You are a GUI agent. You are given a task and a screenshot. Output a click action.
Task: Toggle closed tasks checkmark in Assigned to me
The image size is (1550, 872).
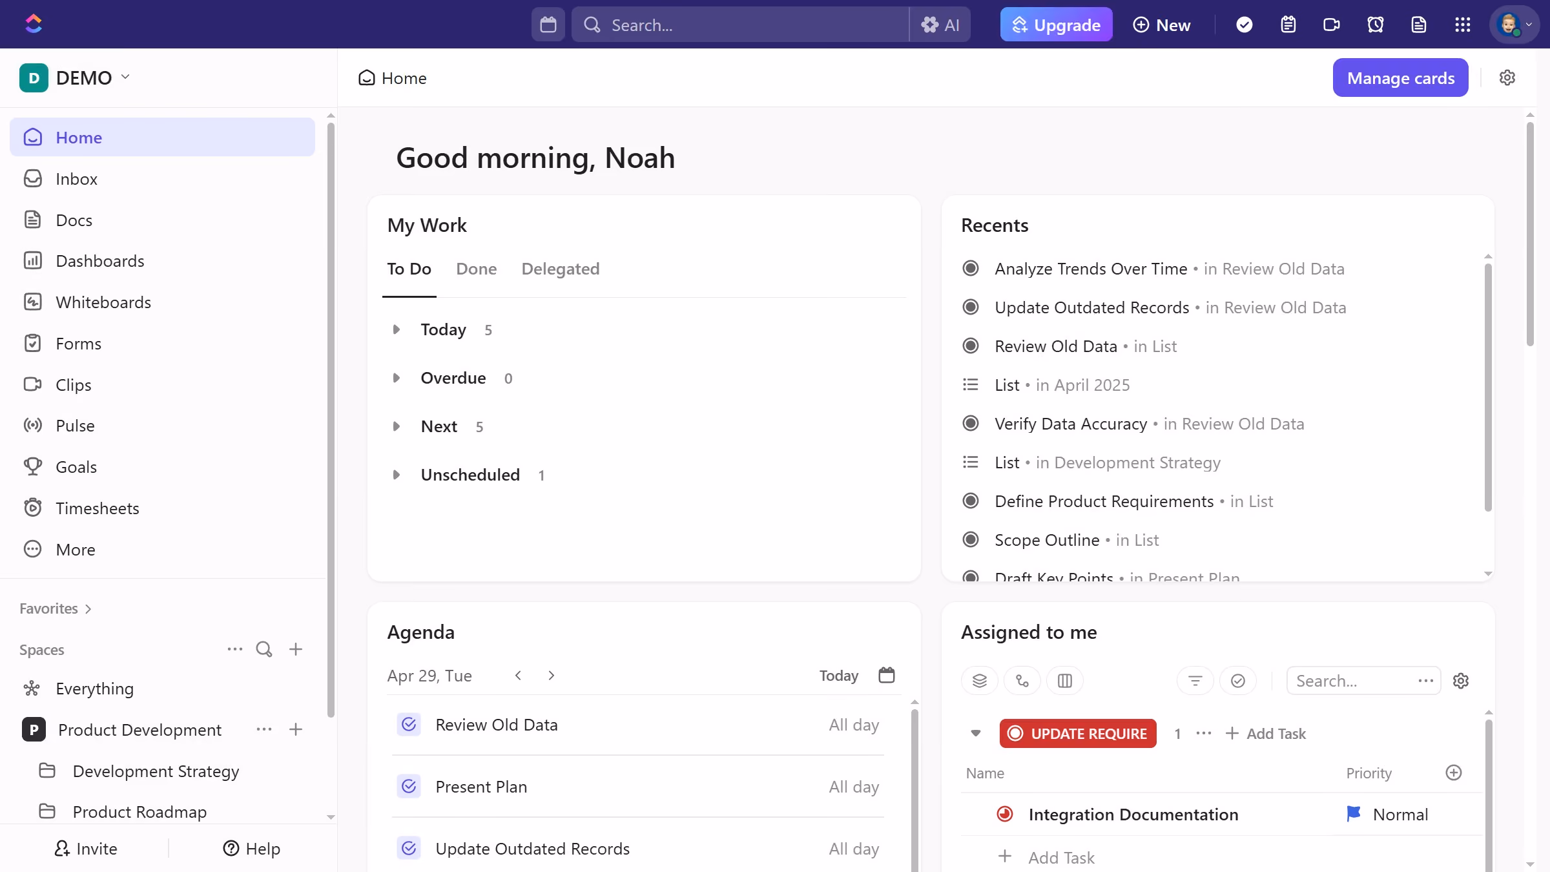(1238, 681)
